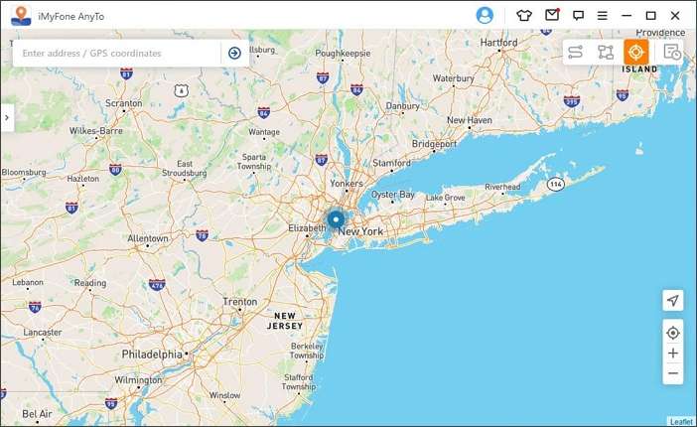Click the search go arrow button
The height and width of the screenshot is (427, 697).
(x=234, y=53)
